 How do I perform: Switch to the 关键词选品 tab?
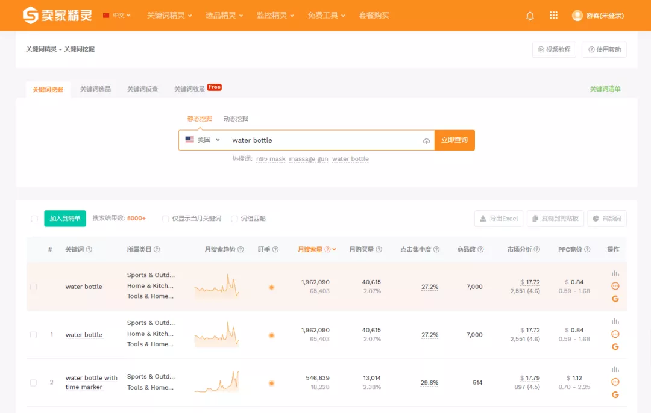click(95, 89)
